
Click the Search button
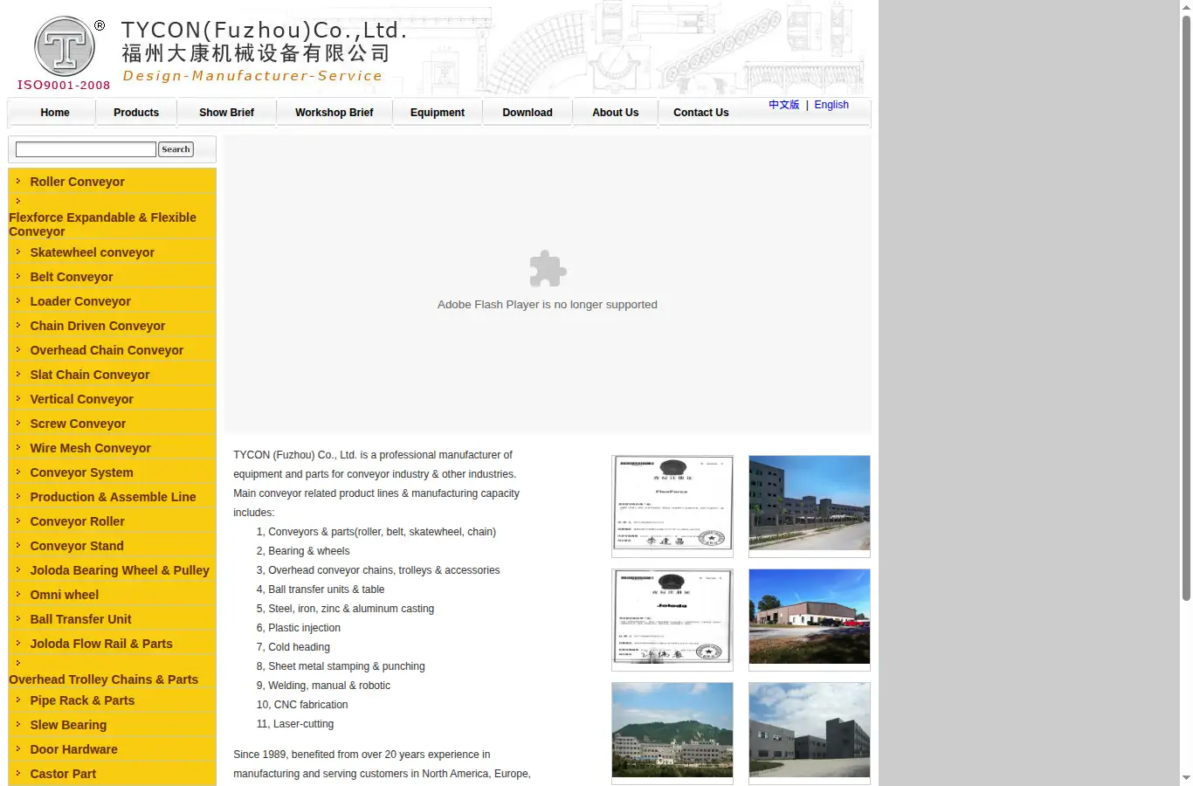tap(176, 149)
